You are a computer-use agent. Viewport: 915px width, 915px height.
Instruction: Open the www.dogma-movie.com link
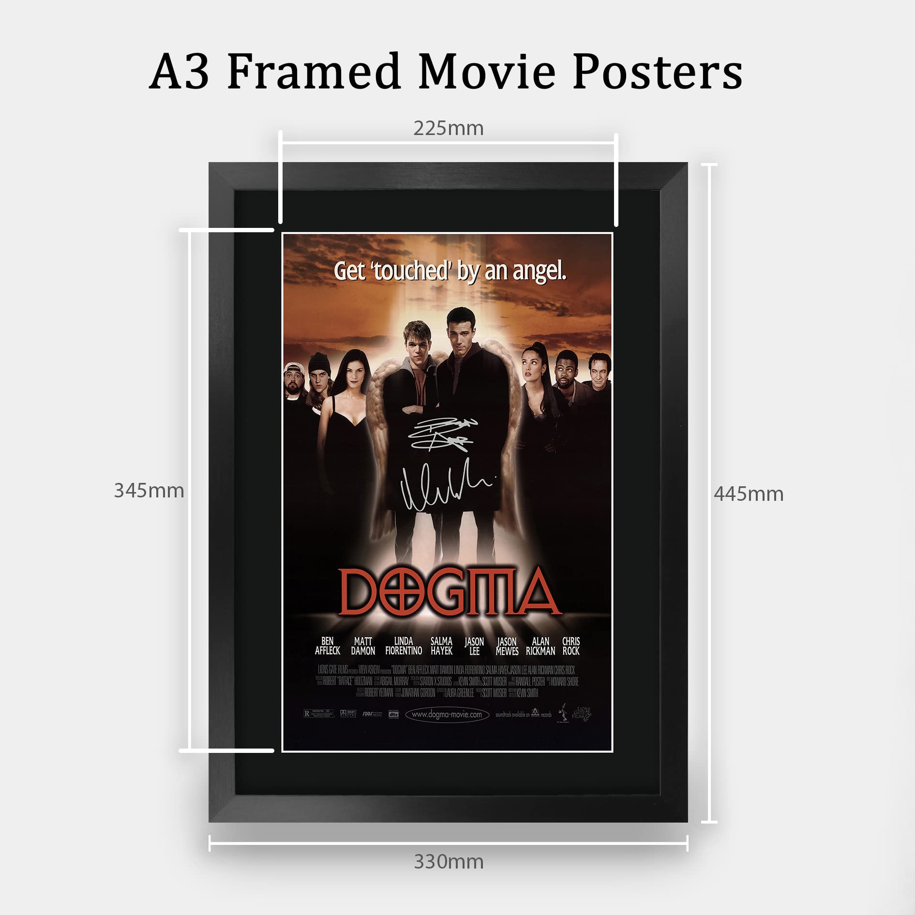click(447, 715)
